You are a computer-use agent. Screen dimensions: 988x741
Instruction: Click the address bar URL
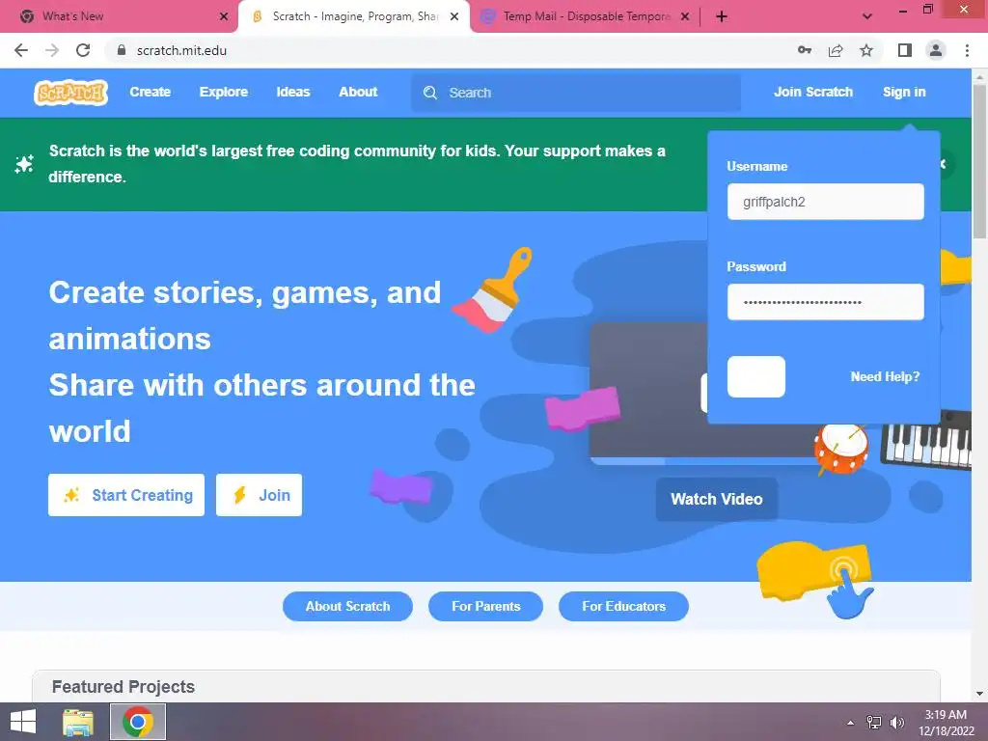click(x=181, y=50)
